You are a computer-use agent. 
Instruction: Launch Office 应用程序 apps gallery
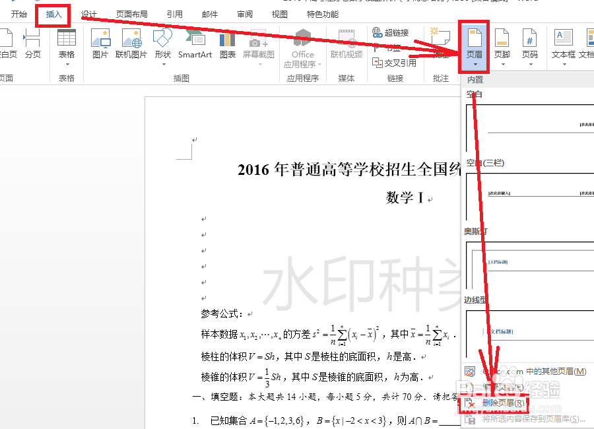(x=302, y=48)
